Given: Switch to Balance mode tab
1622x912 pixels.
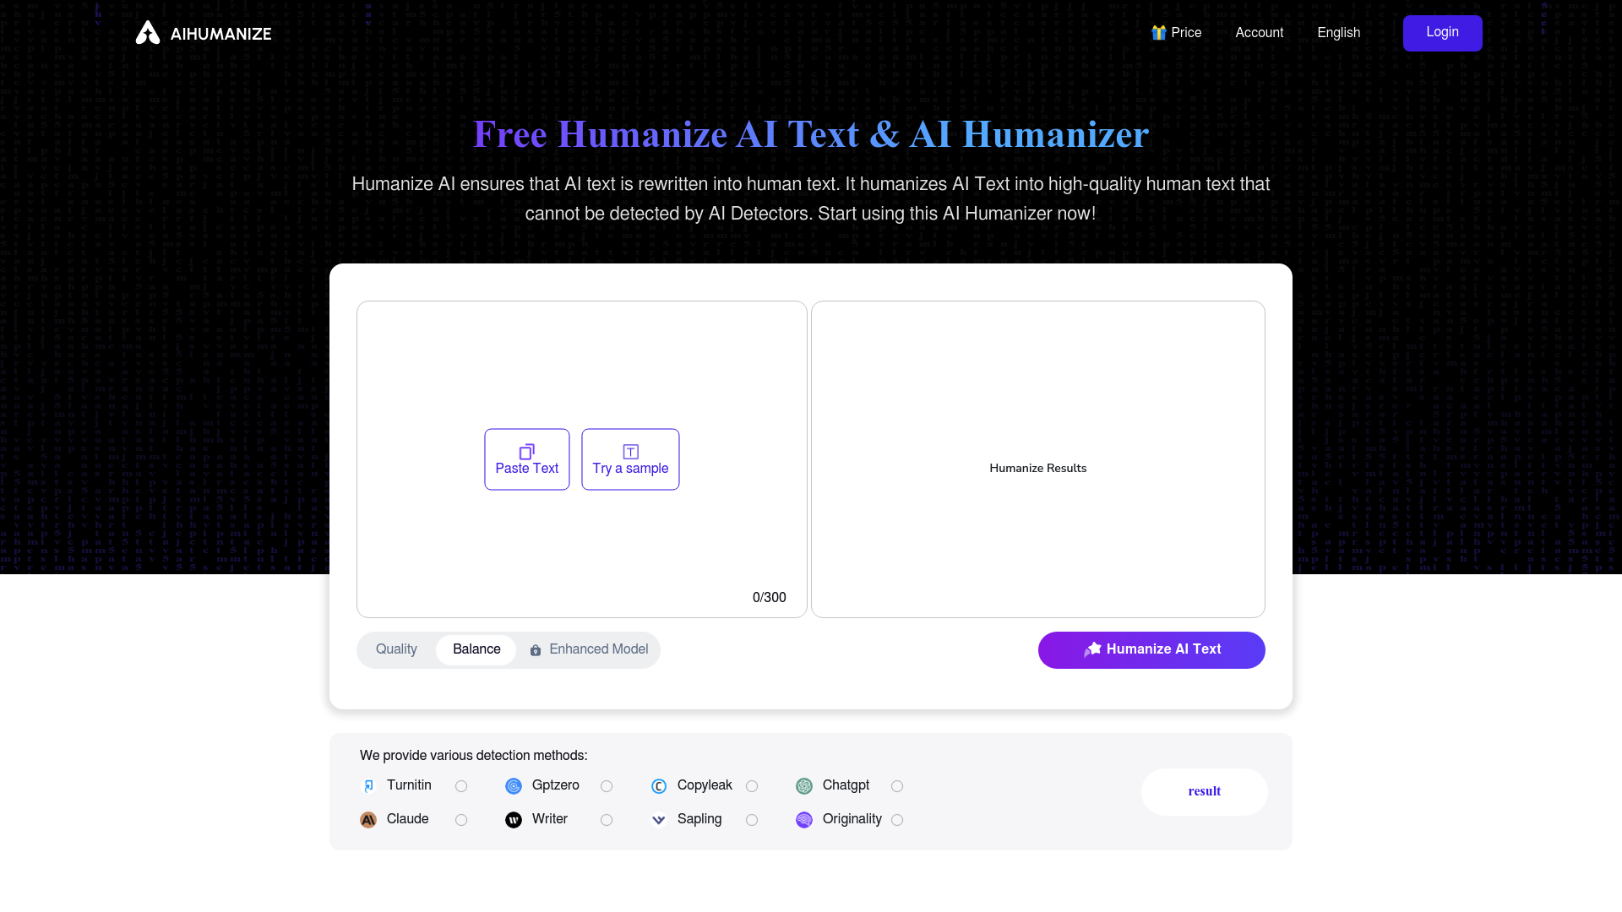Looking at the screenshot, I should pos(476,649).
